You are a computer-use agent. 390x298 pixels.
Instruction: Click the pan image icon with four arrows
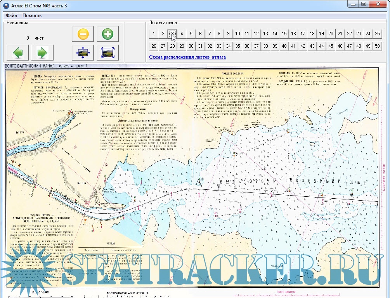point(83,52)
